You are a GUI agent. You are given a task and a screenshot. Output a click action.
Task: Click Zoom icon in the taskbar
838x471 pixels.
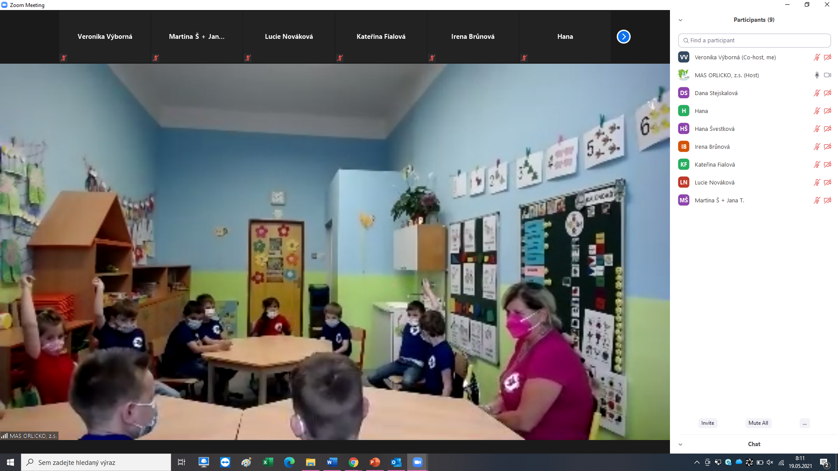(417, 462)
